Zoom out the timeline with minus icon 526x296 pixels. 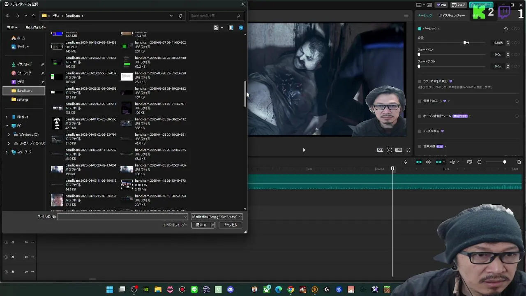point(480,162)
